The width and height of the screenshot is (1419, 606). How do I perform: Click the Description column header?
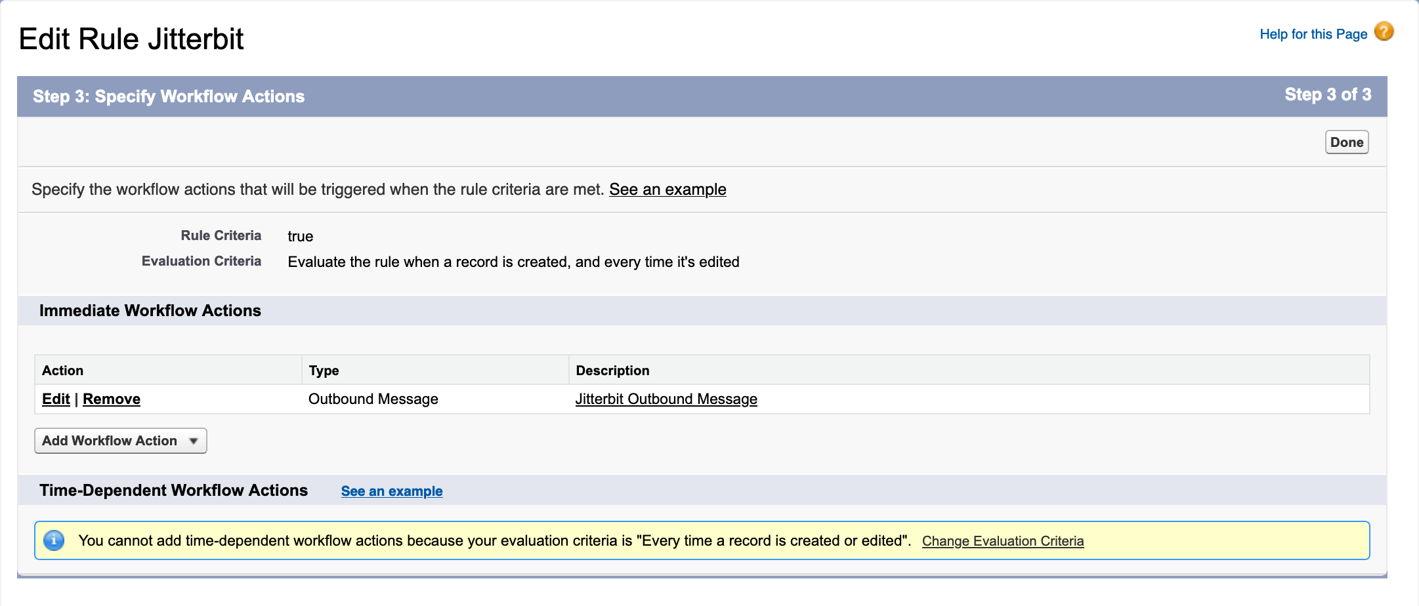point(613,370)
